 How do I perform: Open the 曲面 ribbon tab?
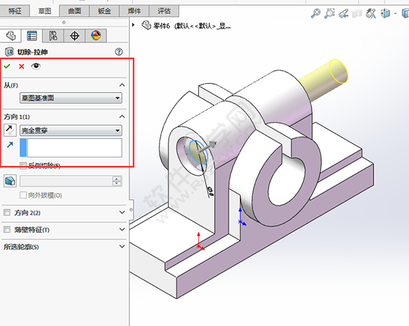point(74,11)
